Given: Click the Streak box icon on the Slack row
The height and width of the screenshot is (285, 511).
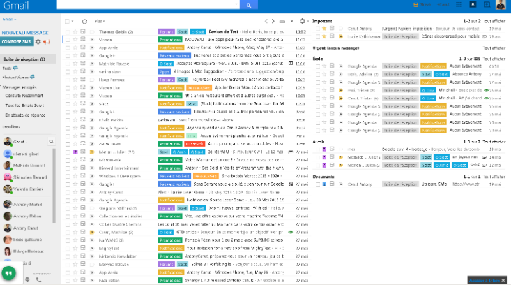Looking at the screenshot, I should coord(83,104).
